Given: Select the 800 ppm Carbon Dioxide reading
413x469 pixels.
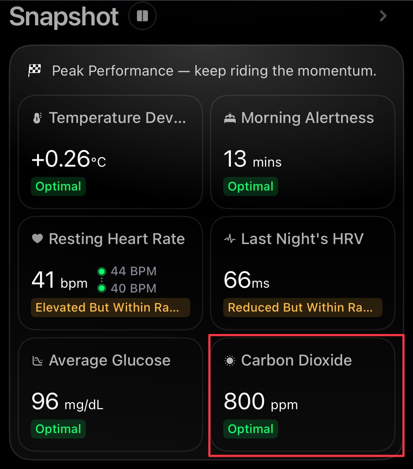Looking at the screenshot, I should click(261, 402).
